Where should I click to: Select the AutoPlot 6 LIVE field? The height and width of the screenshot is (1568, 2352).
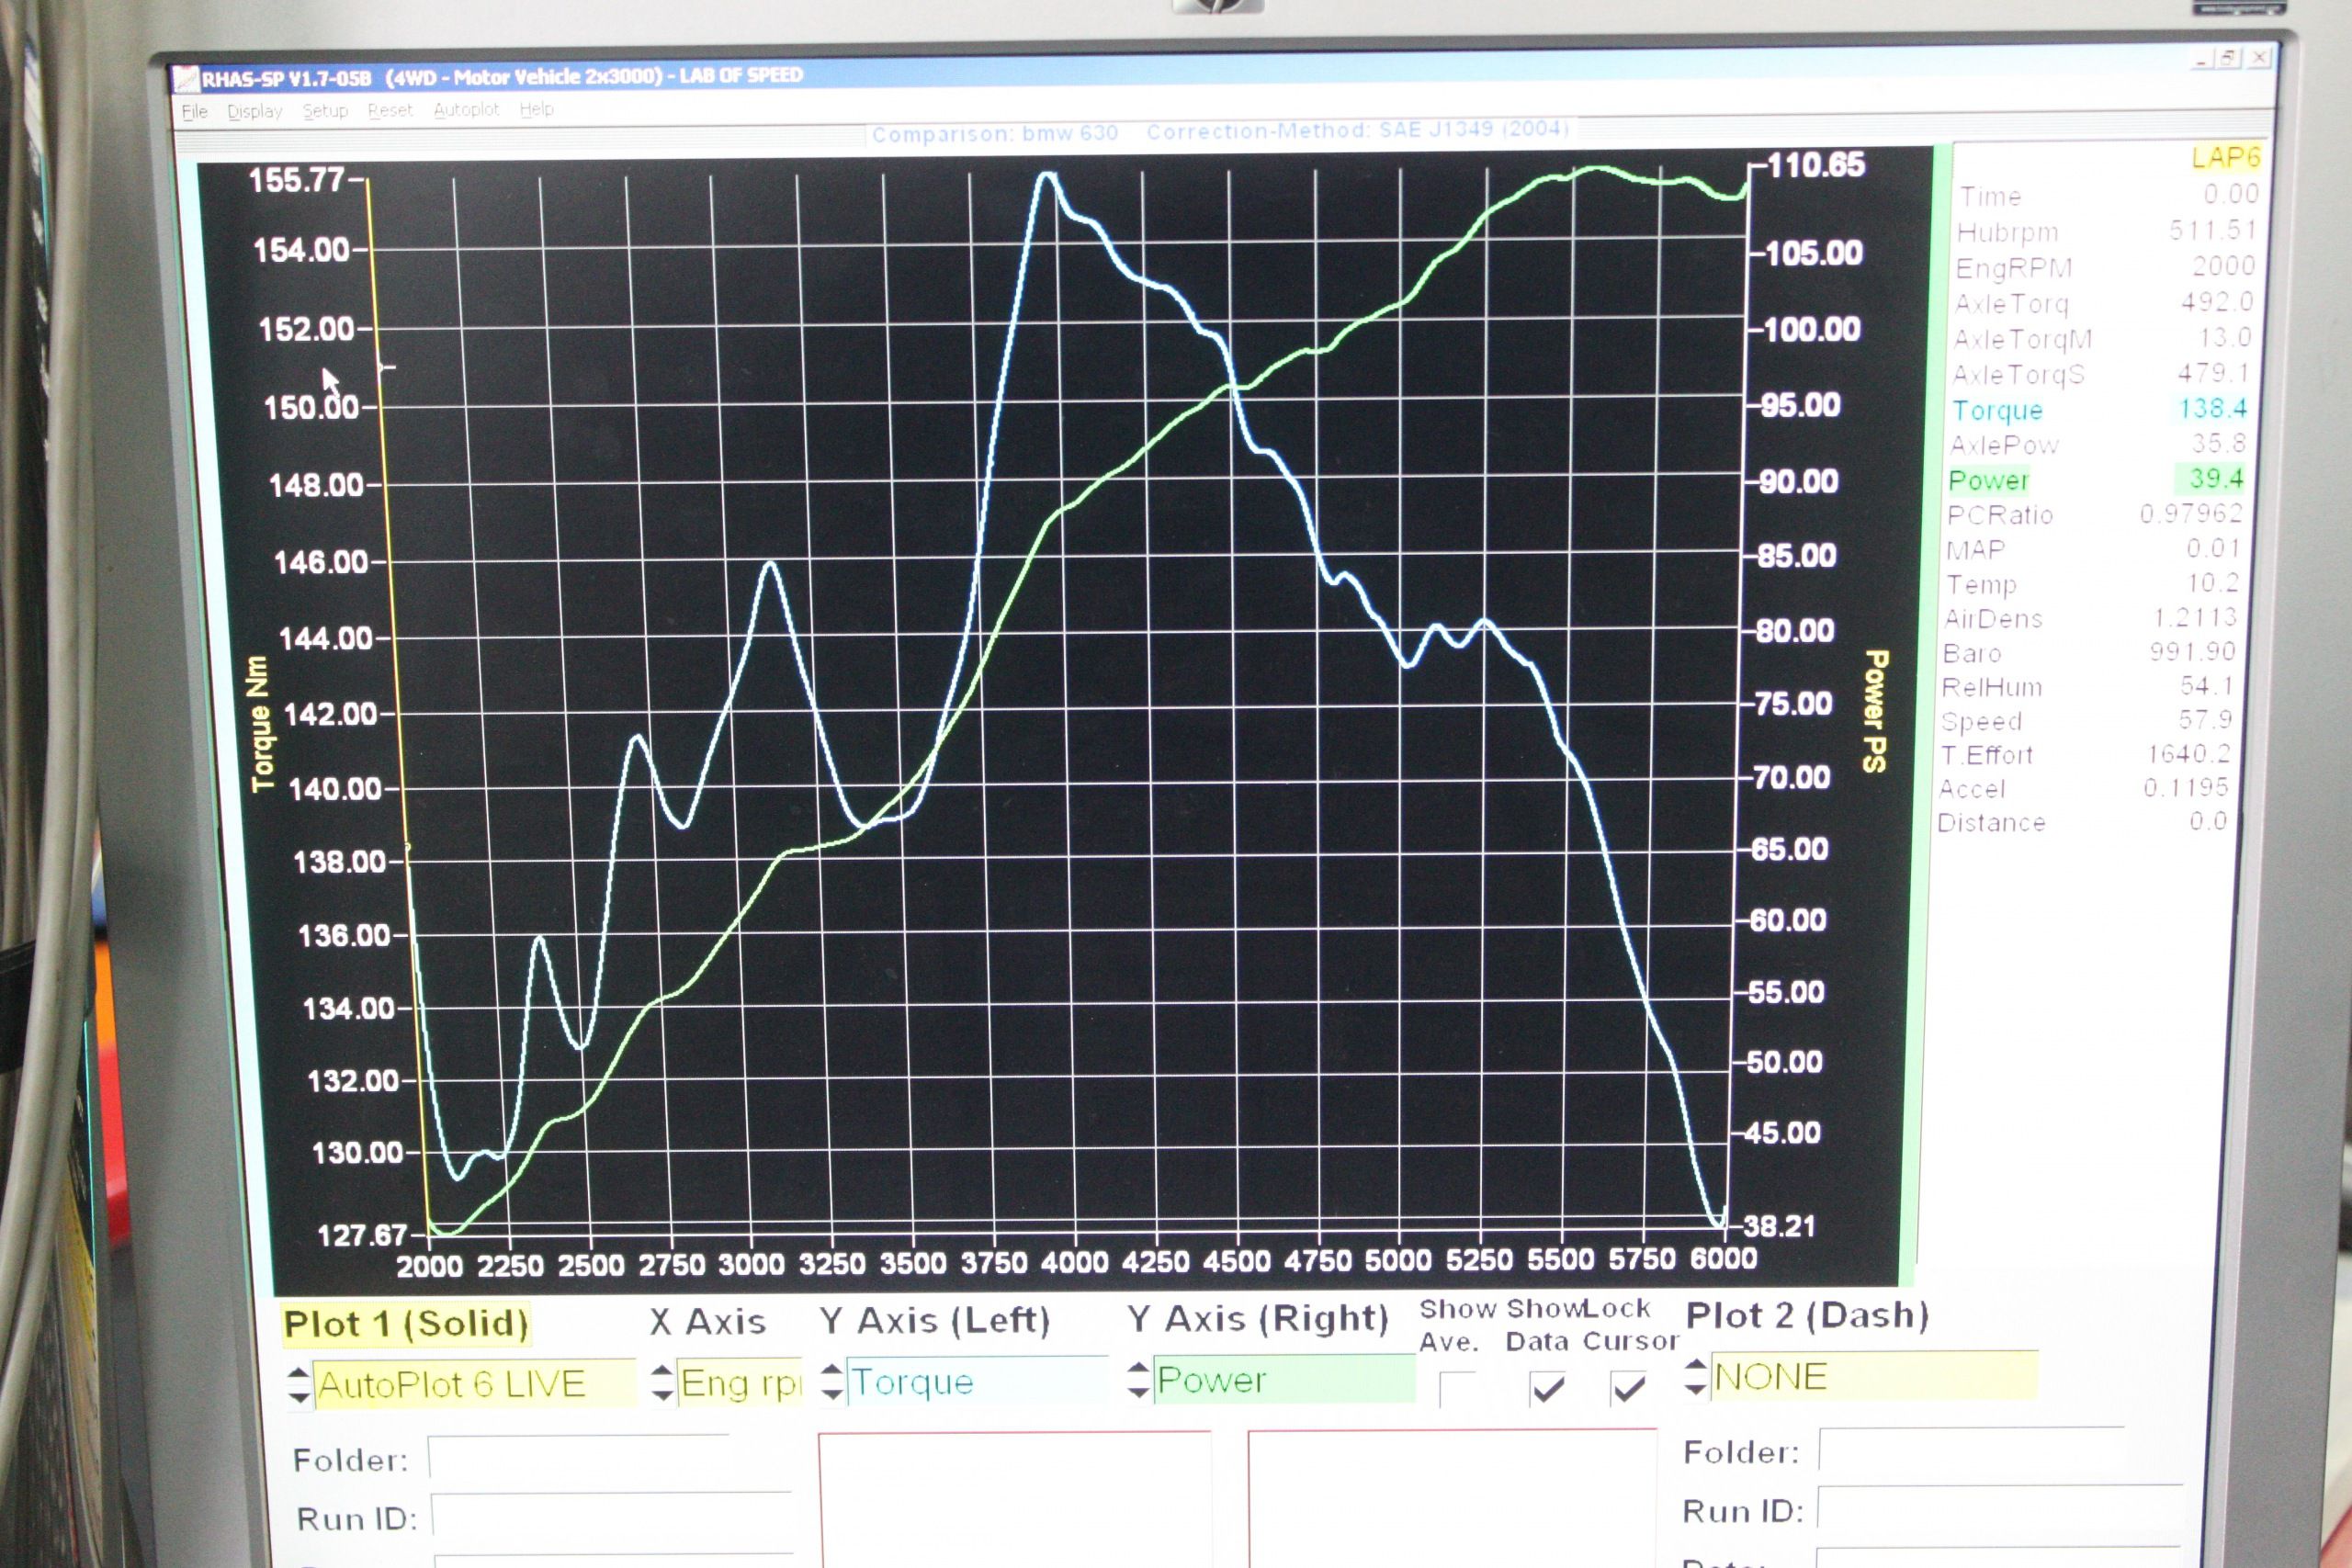click(474, 1384)
